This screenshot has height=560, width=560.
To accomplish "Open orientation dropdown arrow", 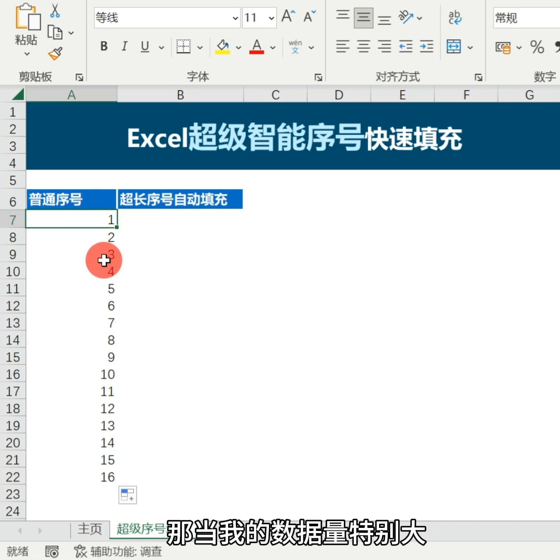I will click(419, 18).
